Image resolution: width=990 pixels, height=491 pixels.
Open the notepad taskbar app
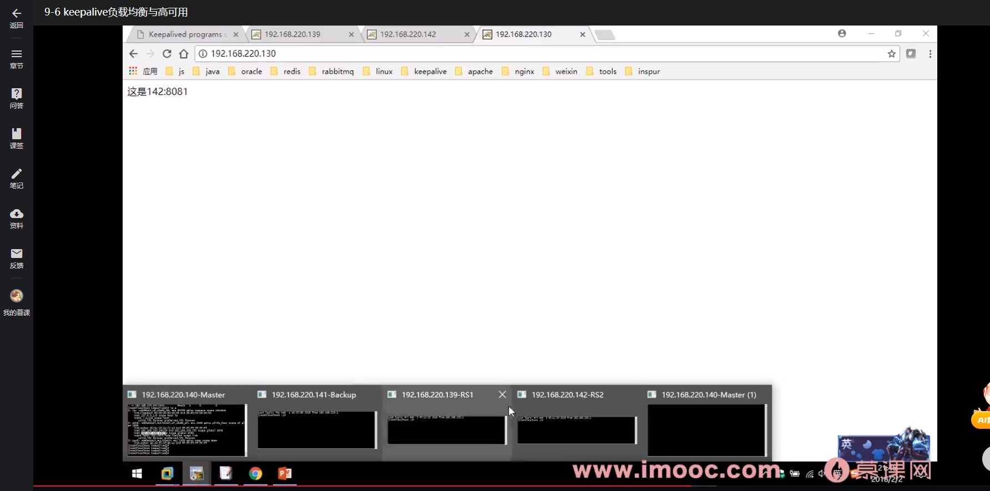tap(226, 473)
